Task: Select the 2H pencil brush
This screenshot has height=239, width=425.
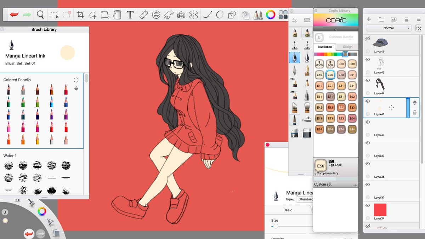Action: (294, 95)
